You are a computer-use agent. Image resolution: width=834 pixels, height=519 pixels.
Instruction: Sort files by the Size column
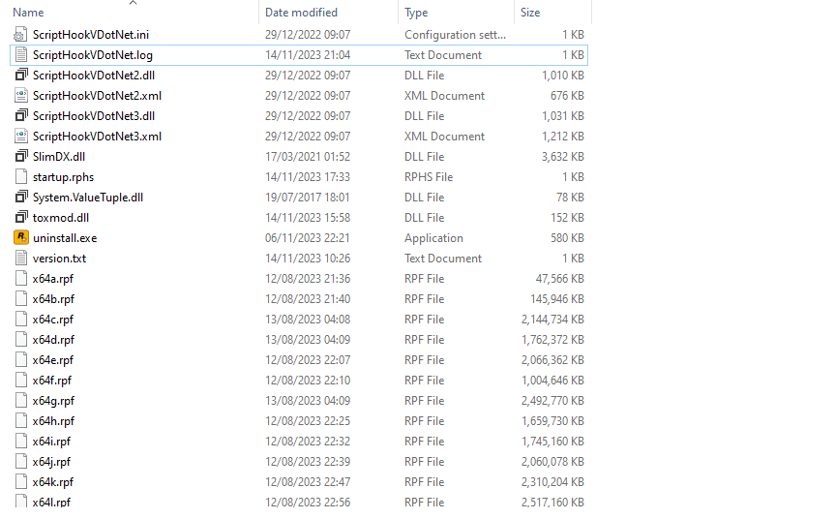pyautogui.click(x=530, y=13)
